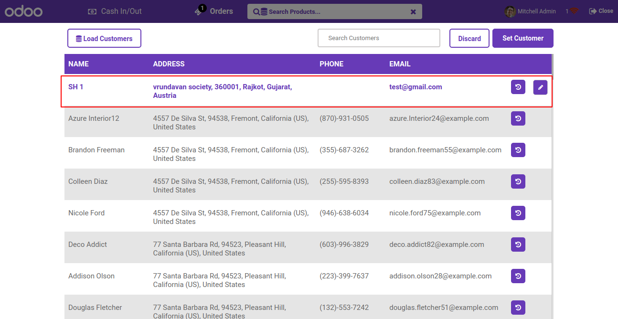
Task: Open order history for Douglas Fletcher
Action: 518,308
